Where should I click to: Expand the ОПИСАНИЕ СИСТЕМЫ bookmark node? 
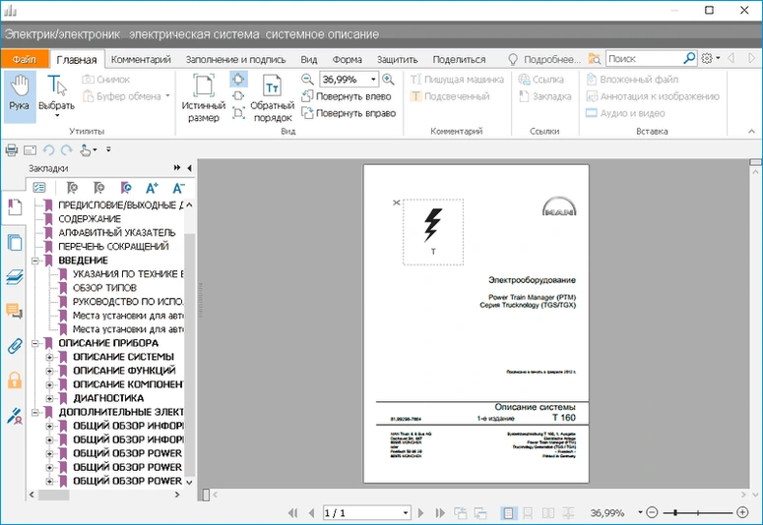pyautogui.click(x=49, y=357)
